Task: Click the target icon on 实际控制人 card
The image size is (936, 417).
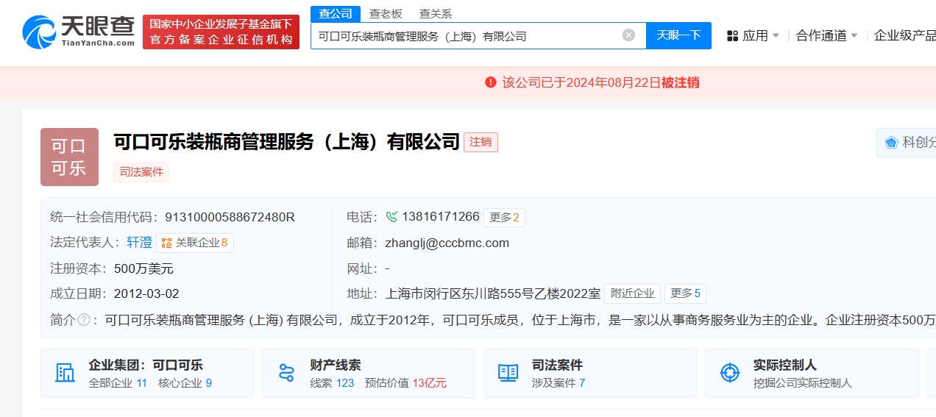Action: (x=729, y=373)
